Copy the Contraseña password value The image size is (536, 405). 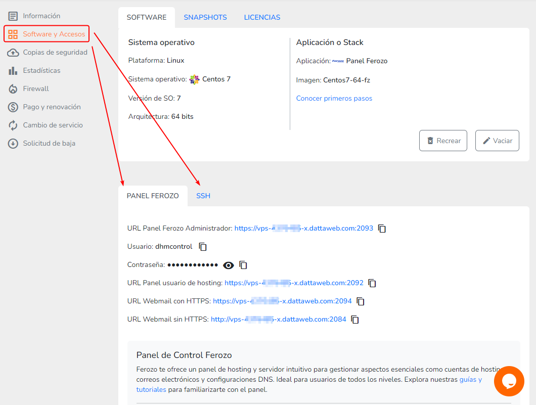pyautogui.click(x=243, y=265)
